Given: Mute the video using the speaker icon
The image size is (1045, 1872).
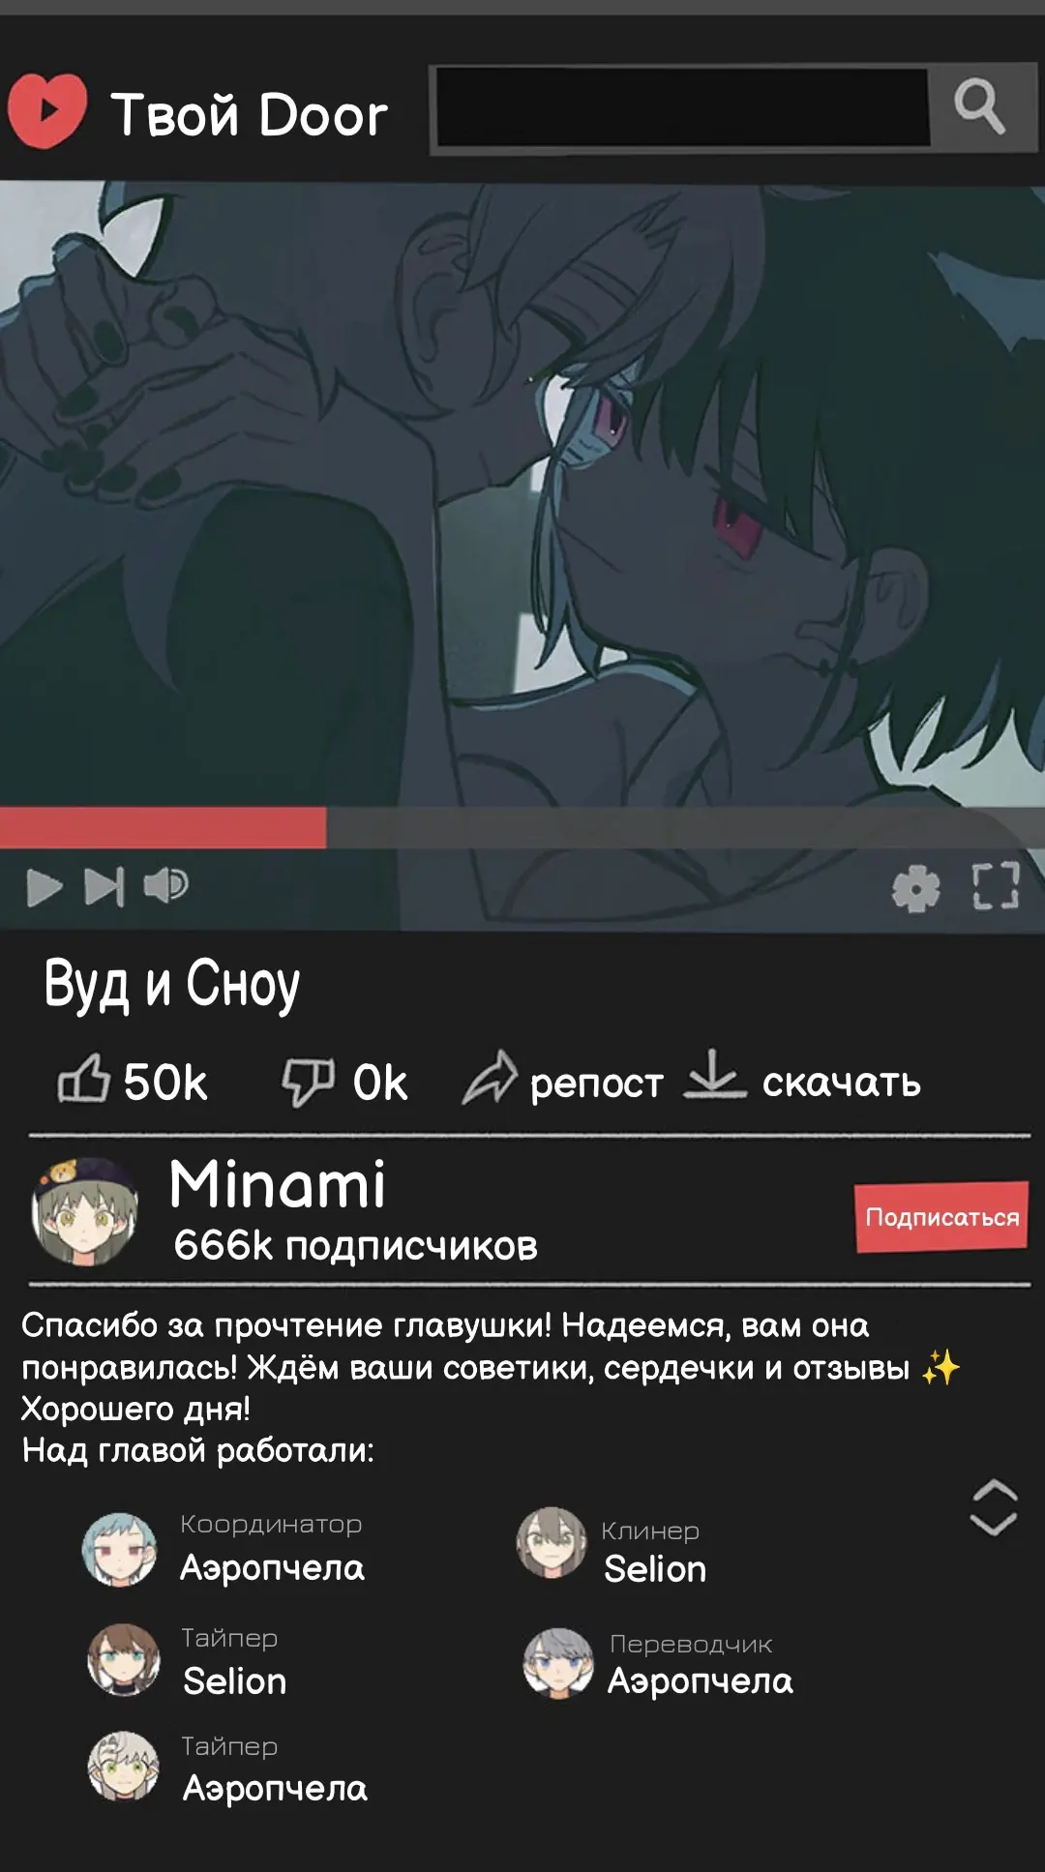Looking at the screenshot, I should (x=165, y=885).
